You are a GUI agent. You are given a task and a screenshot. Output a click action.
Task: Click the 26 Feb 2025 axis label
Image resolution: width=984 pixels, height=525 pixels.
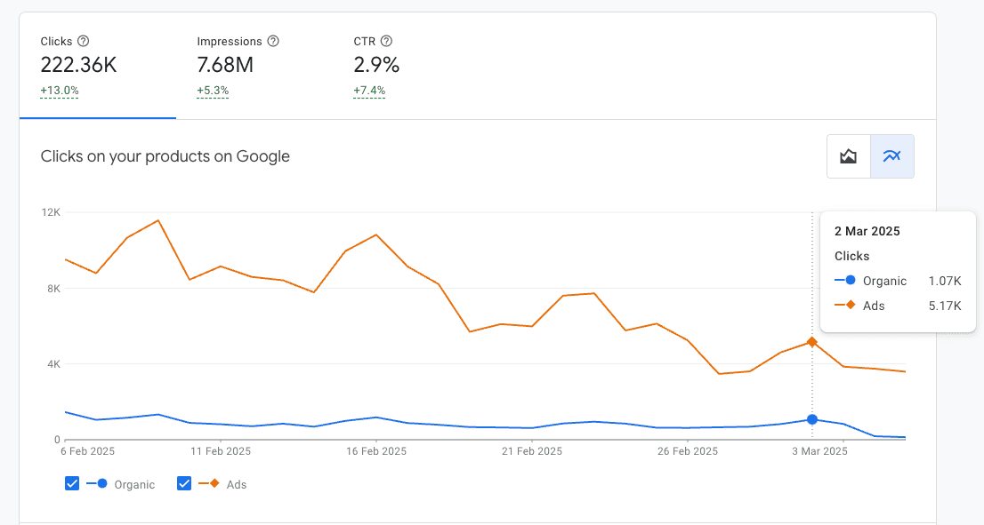pos(687,451)
